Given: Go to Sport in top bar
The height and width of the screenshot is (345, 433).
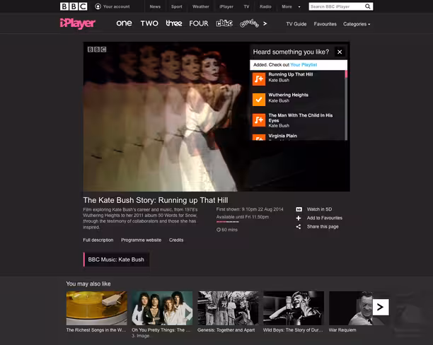Looking at the screenshot, I should (176, 6).
